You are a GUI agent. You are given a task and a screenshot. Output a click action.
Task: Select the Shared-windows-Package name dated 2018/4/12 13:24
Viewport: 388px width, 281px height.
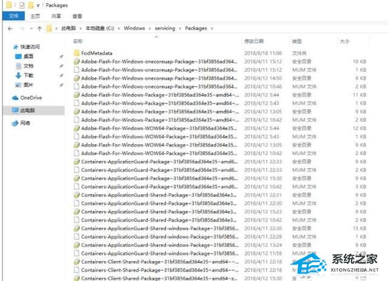[x=160, y=245]
